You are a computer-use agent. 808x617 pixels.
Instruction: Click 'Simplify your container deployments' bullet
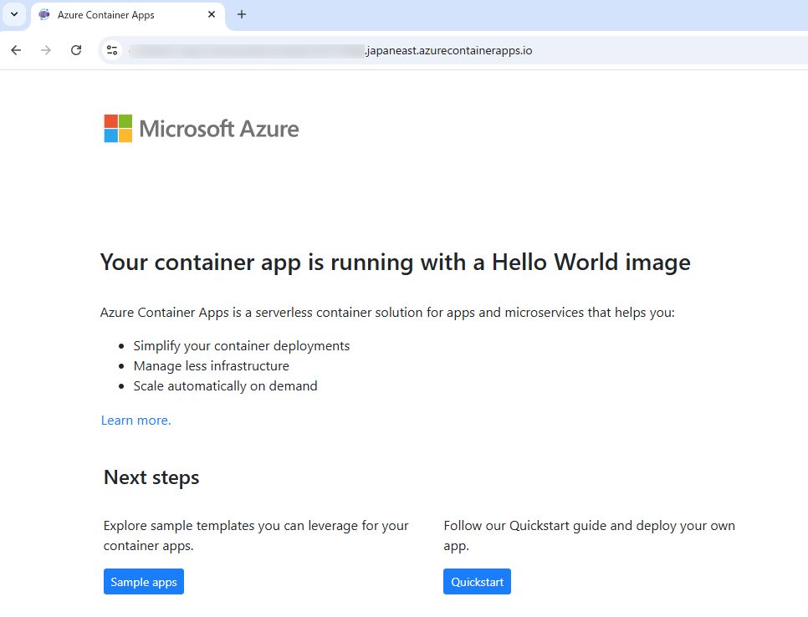[241, 346]
